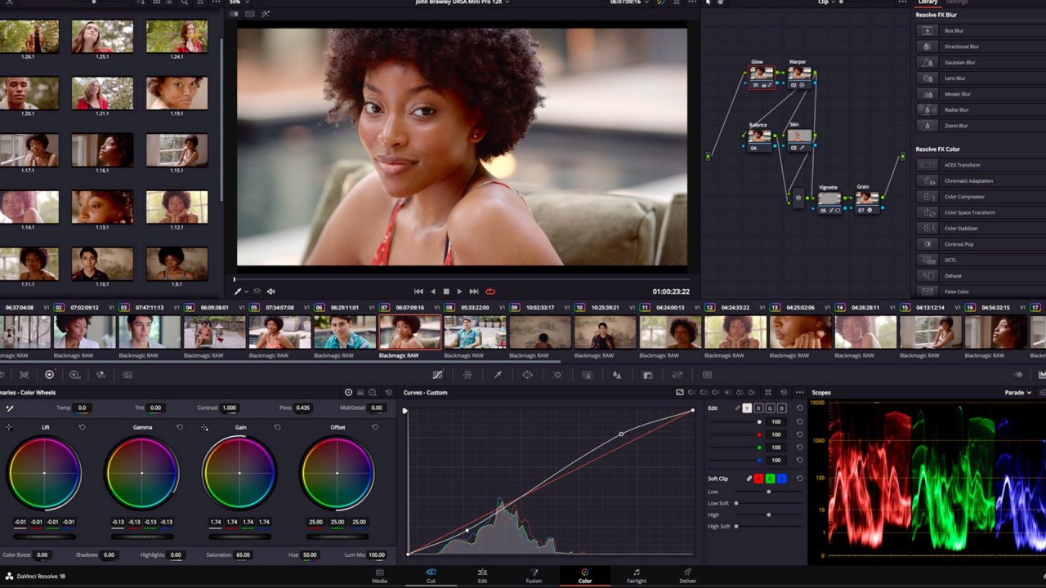Viewport: 1046px width, 588px height.
Task: Open the Curves palette icon in toolbar
Action: (x=437, y=375)
